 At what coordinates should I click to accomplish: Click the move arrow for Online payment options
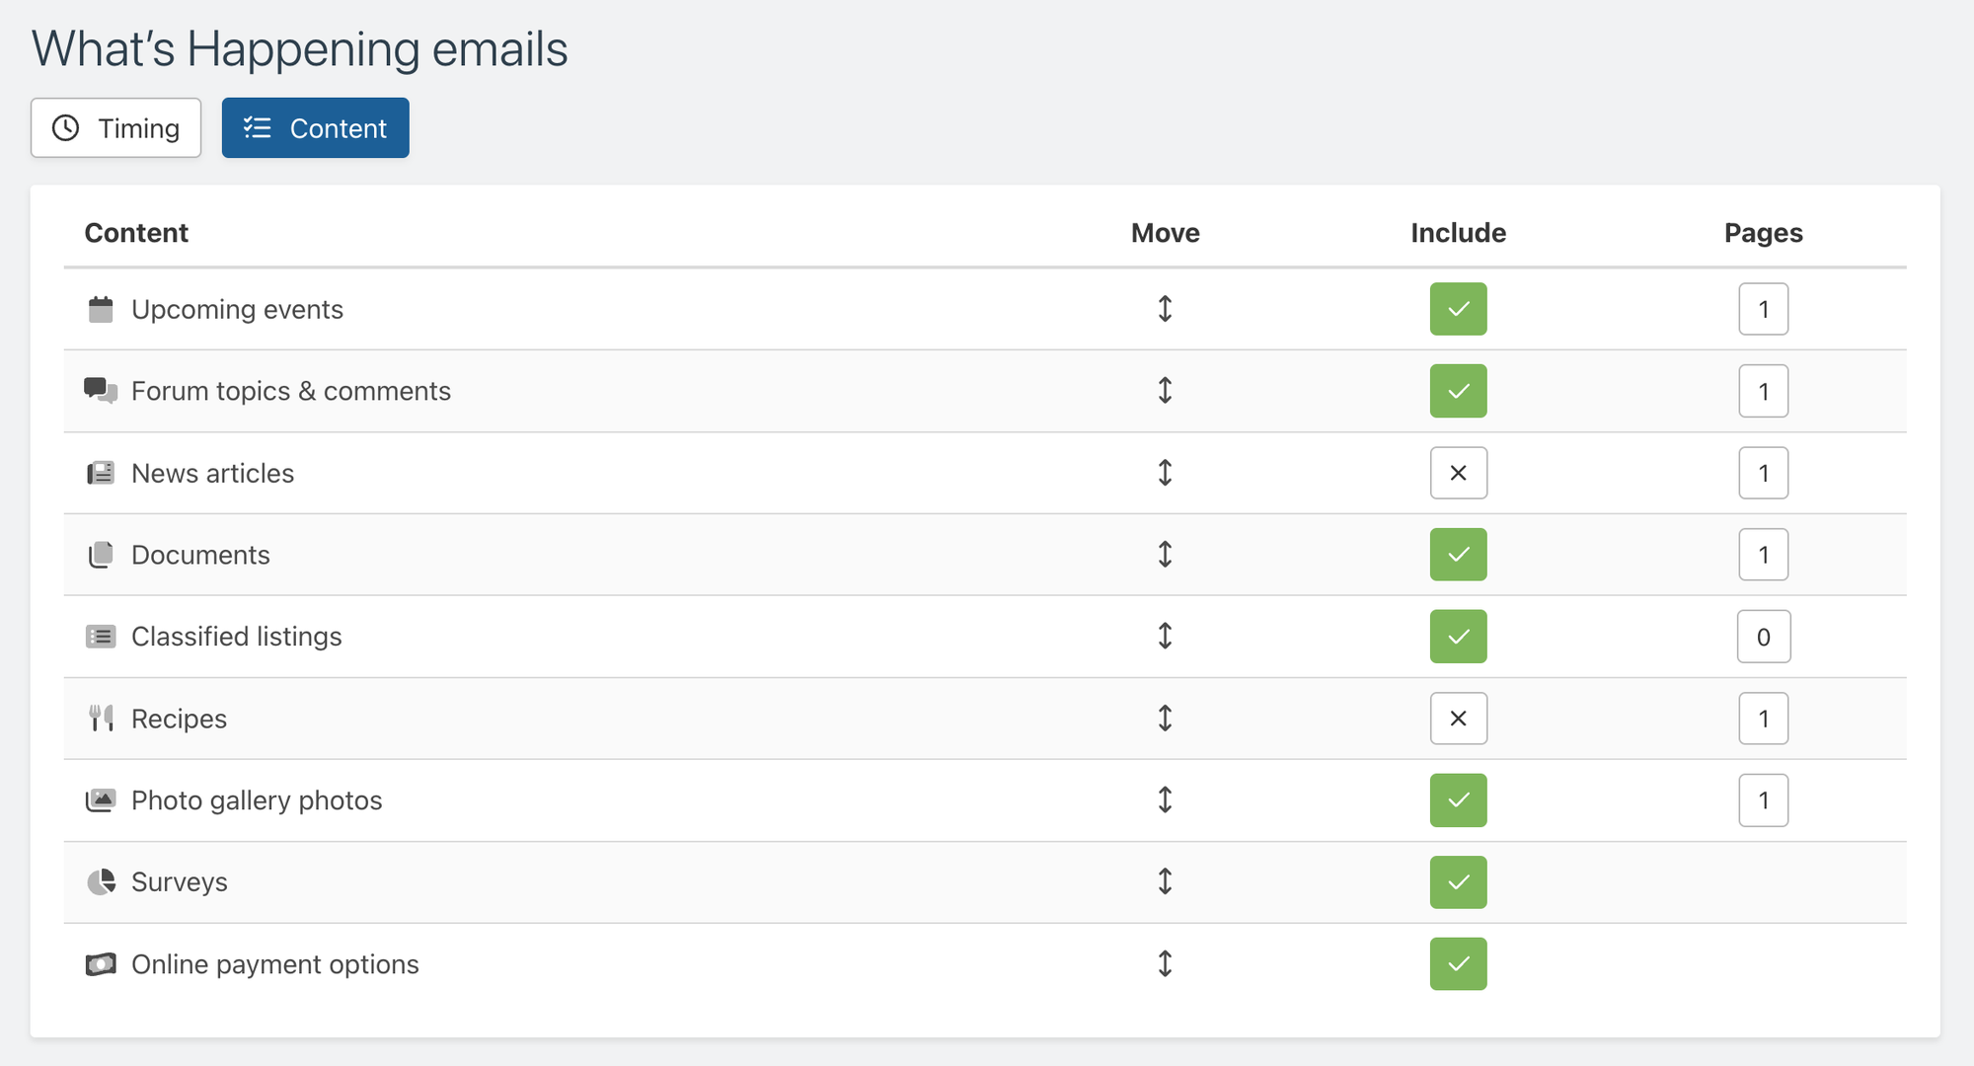[x=1165, y=963]
